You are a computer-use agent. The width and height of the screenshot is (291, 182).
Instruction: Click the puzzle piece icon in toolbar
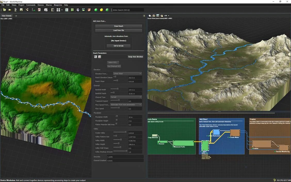(x=46, y=10)
